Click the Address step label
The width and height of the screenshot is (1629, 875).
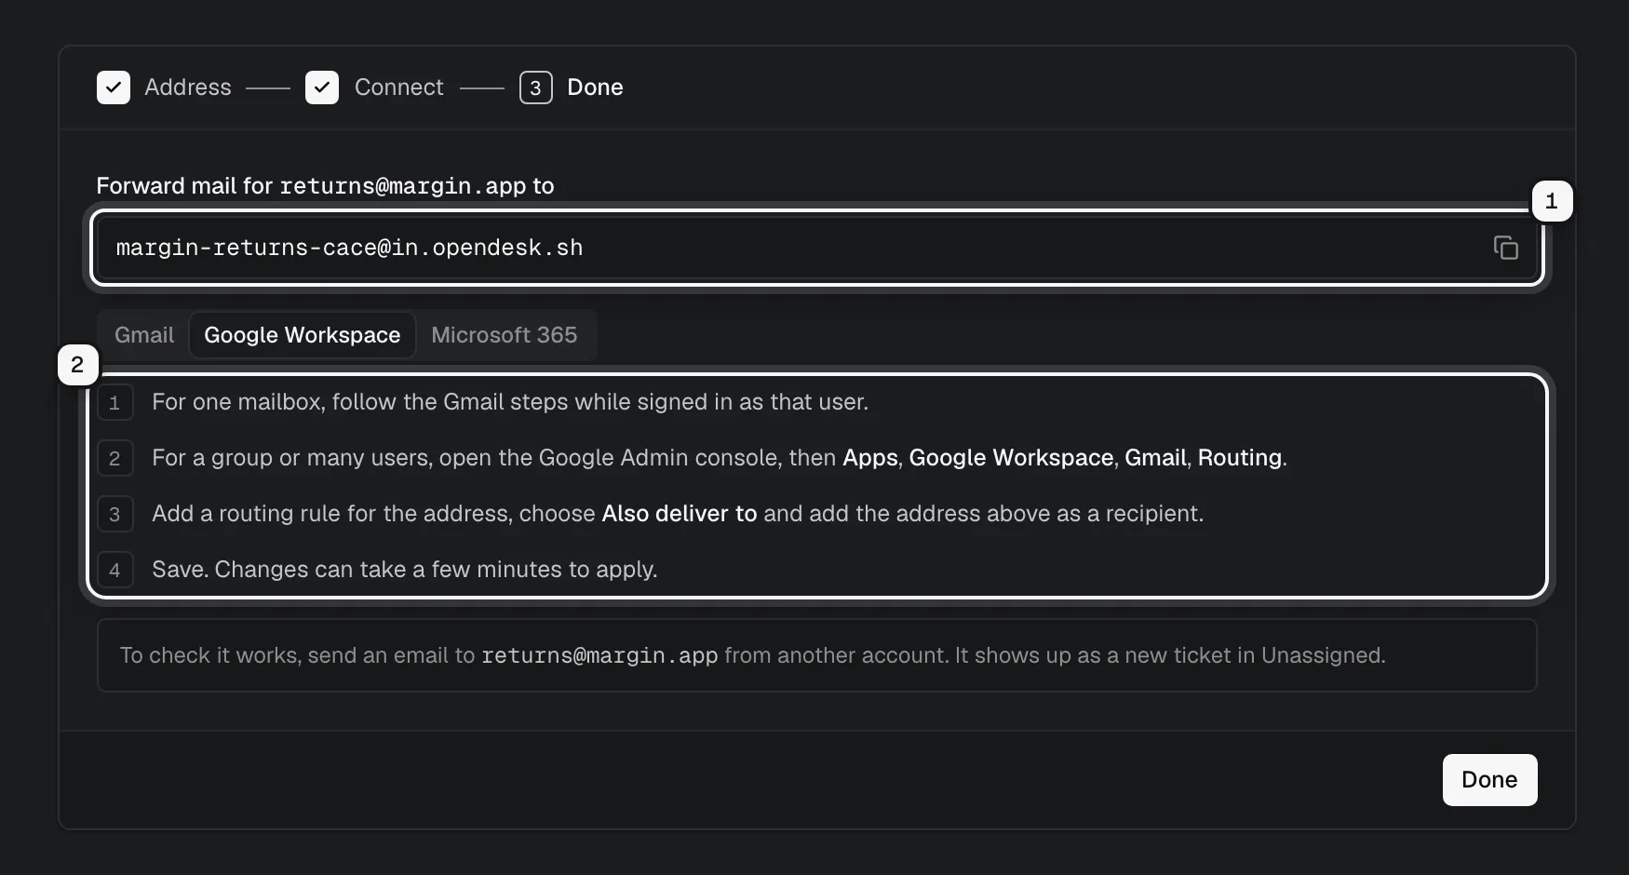(188, 87)
